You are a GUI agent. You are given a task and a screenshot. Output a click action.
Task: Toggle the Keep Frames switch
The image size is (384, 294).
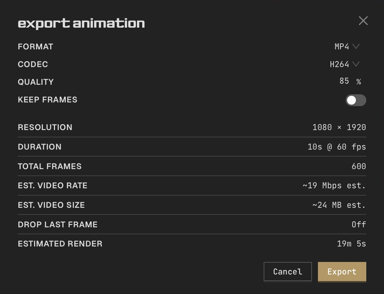coord(356,100)
